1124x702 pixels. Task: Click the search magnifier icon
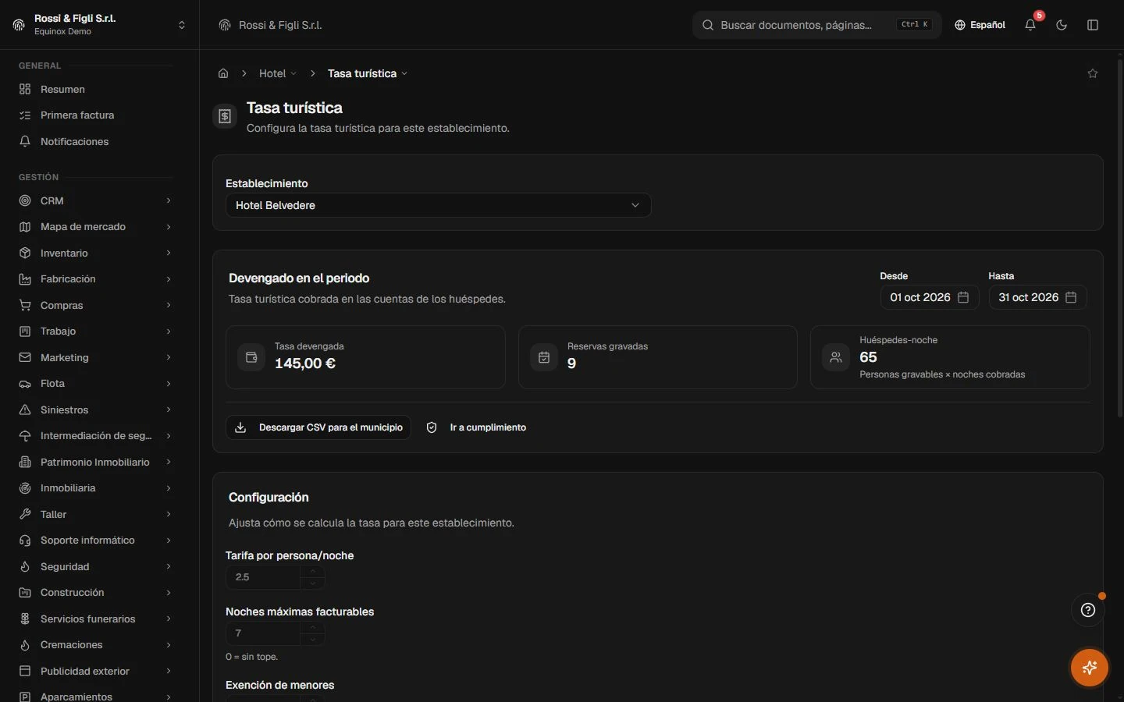(708, 25)
